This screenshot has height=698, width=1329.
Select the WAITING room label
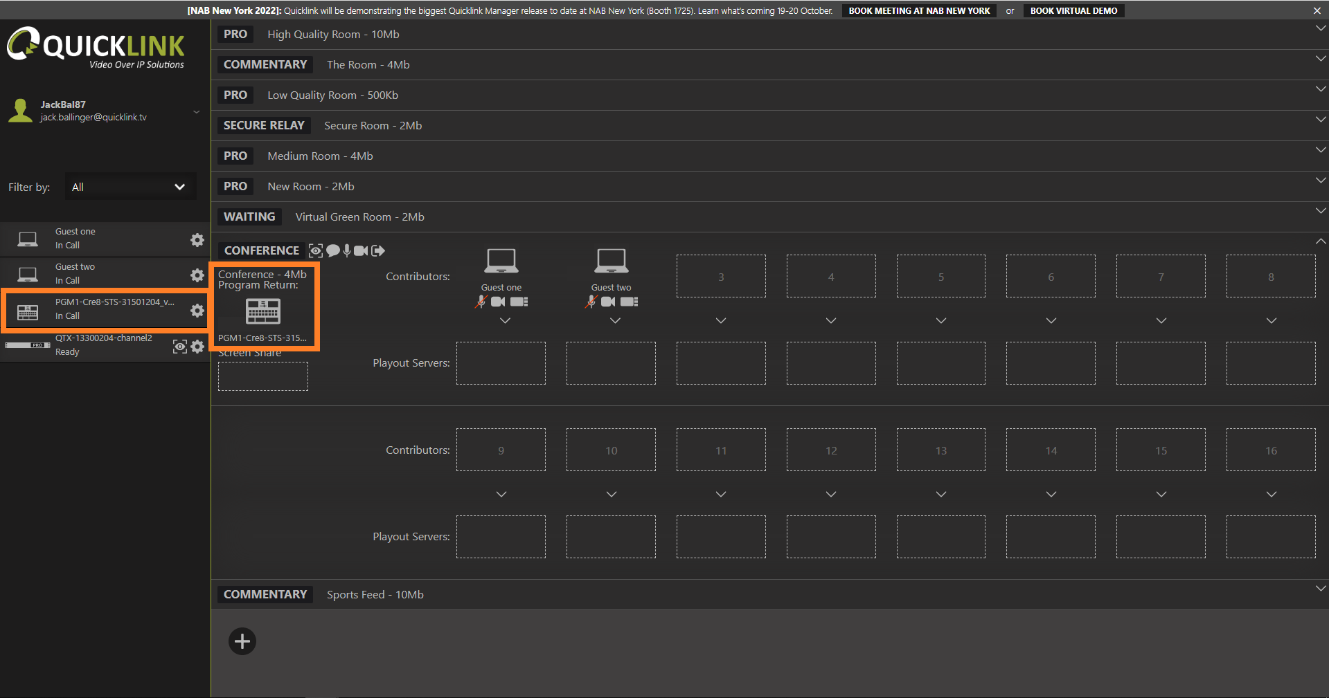249,217
